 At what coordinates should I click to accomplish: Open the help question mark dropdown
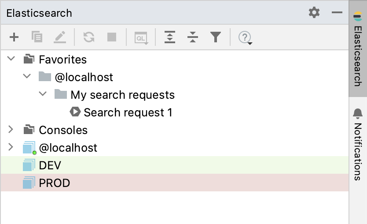(x=245, y=37)
